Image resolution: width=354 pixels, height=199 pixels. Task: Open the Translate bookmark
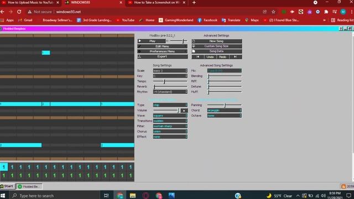231,20
